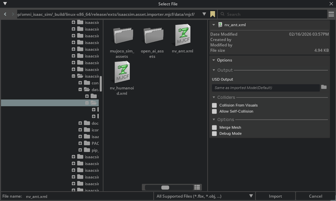
Task: Collapse the nv_ant.xml details header
Action: pyautogui.click(x=213, y=25)
